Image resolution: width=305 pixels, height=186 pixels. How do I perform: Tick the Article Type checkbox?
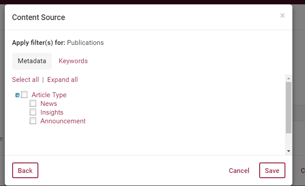24,95
